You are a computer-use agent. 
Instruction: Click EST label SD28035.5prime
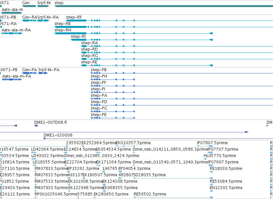click(x=149, y=175)
